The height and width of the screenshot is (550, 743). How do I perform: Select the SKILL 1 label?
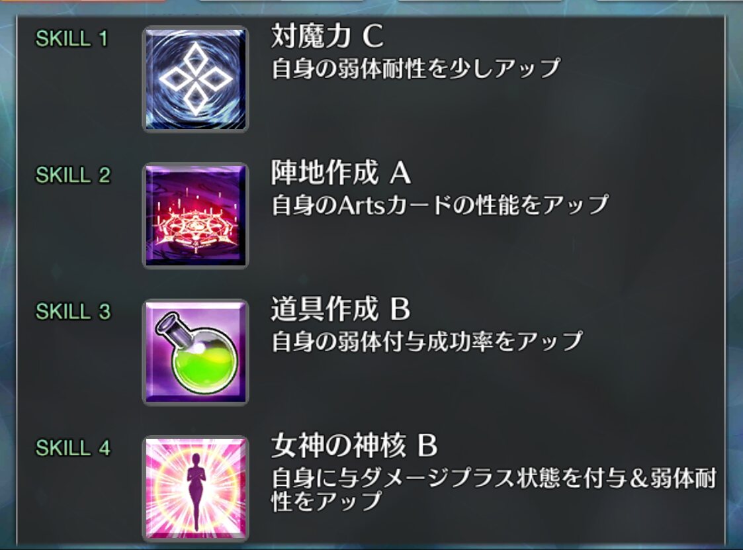point(72,39)
